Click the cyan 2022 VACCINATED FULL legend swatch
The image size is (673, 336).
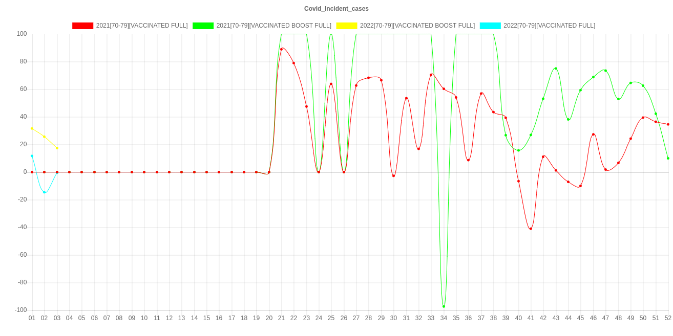tap(490, 26)
